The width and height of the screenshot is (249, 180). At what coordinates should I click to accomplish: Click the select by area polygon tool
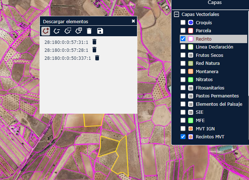(67, 31)
